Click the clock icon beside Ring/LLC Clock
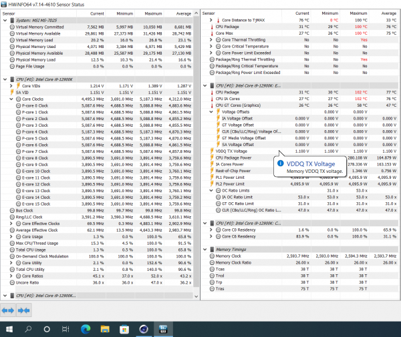 pos(12,217)
